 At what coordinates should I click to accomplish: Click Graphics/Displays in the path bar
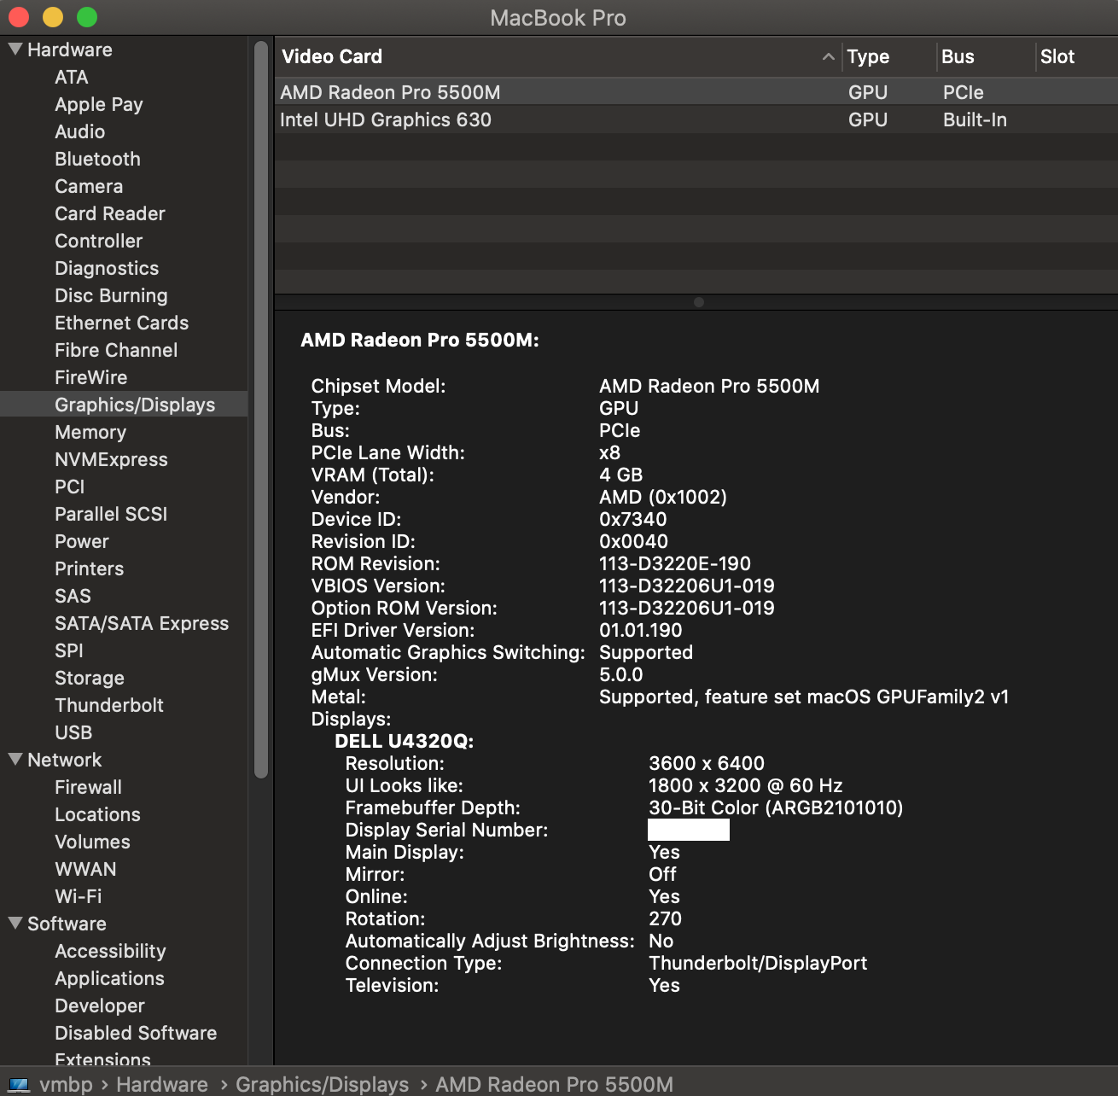coord(322,1084)
